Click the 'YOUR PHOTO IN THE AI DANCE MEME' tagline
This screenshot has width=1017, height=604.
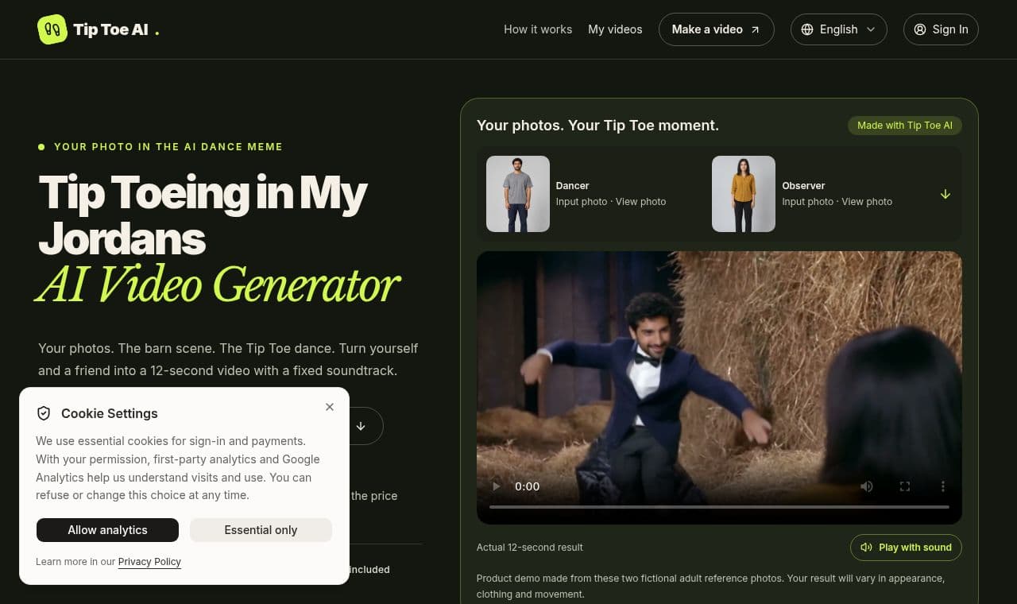(168, 147)
